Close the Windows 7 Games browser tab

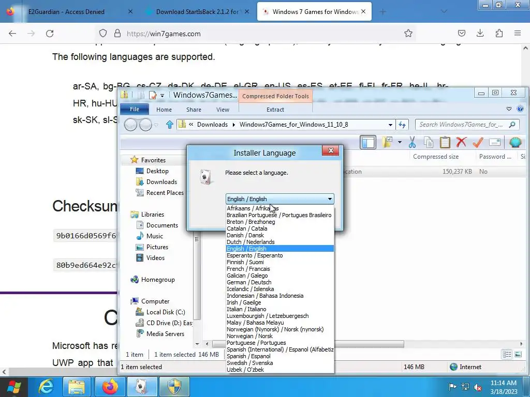click(x=363, y=11)
